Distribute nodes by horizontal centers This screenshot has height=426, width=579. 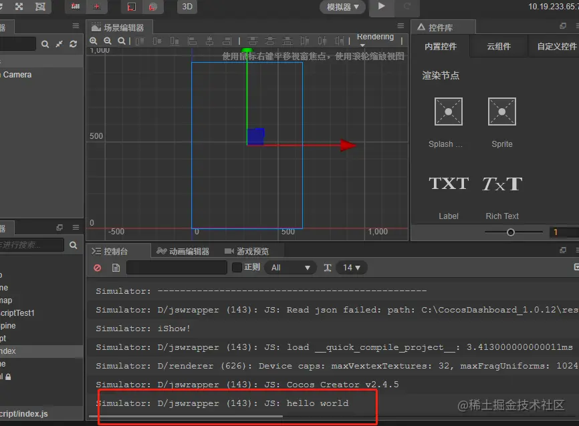tap(322, 41)
